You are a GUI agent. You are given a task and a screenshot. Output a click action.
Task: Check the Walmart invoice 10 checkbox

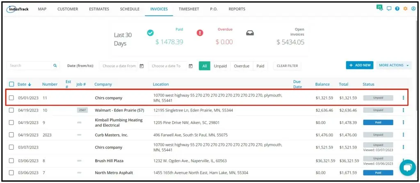[11, 110]
